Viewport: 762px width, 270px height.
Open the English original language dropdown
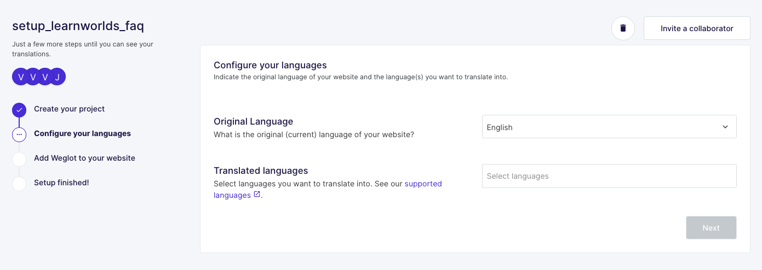(x=609, y=127)
